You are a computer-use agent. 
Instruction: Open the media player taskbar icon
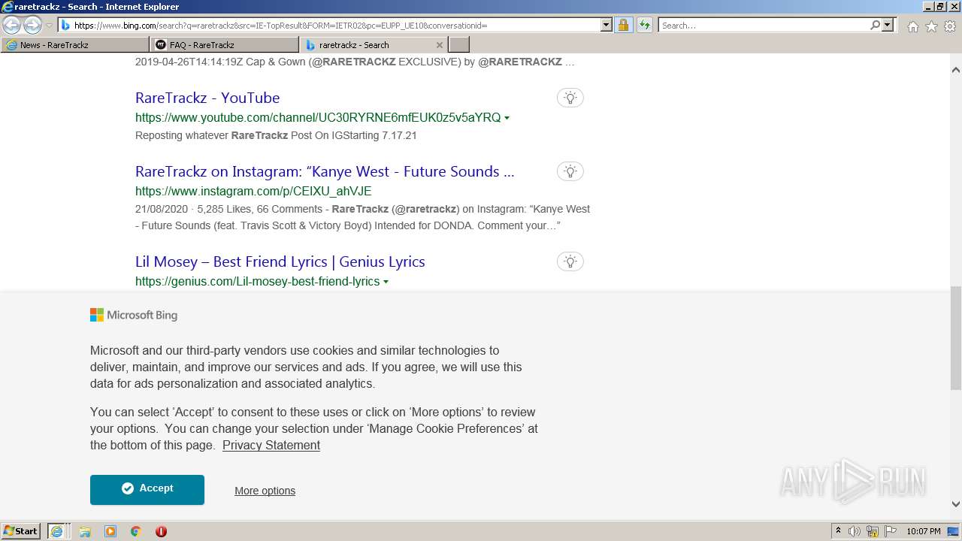tap(110, 531)
